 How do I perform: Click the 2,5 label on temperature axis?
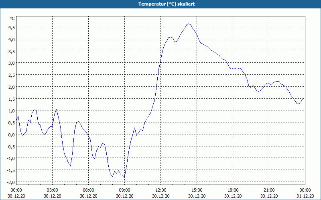coord(12,75)
